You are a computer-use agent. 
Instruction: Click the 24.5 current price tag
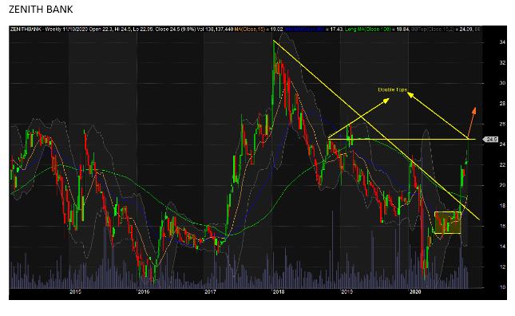pos(491,140)
